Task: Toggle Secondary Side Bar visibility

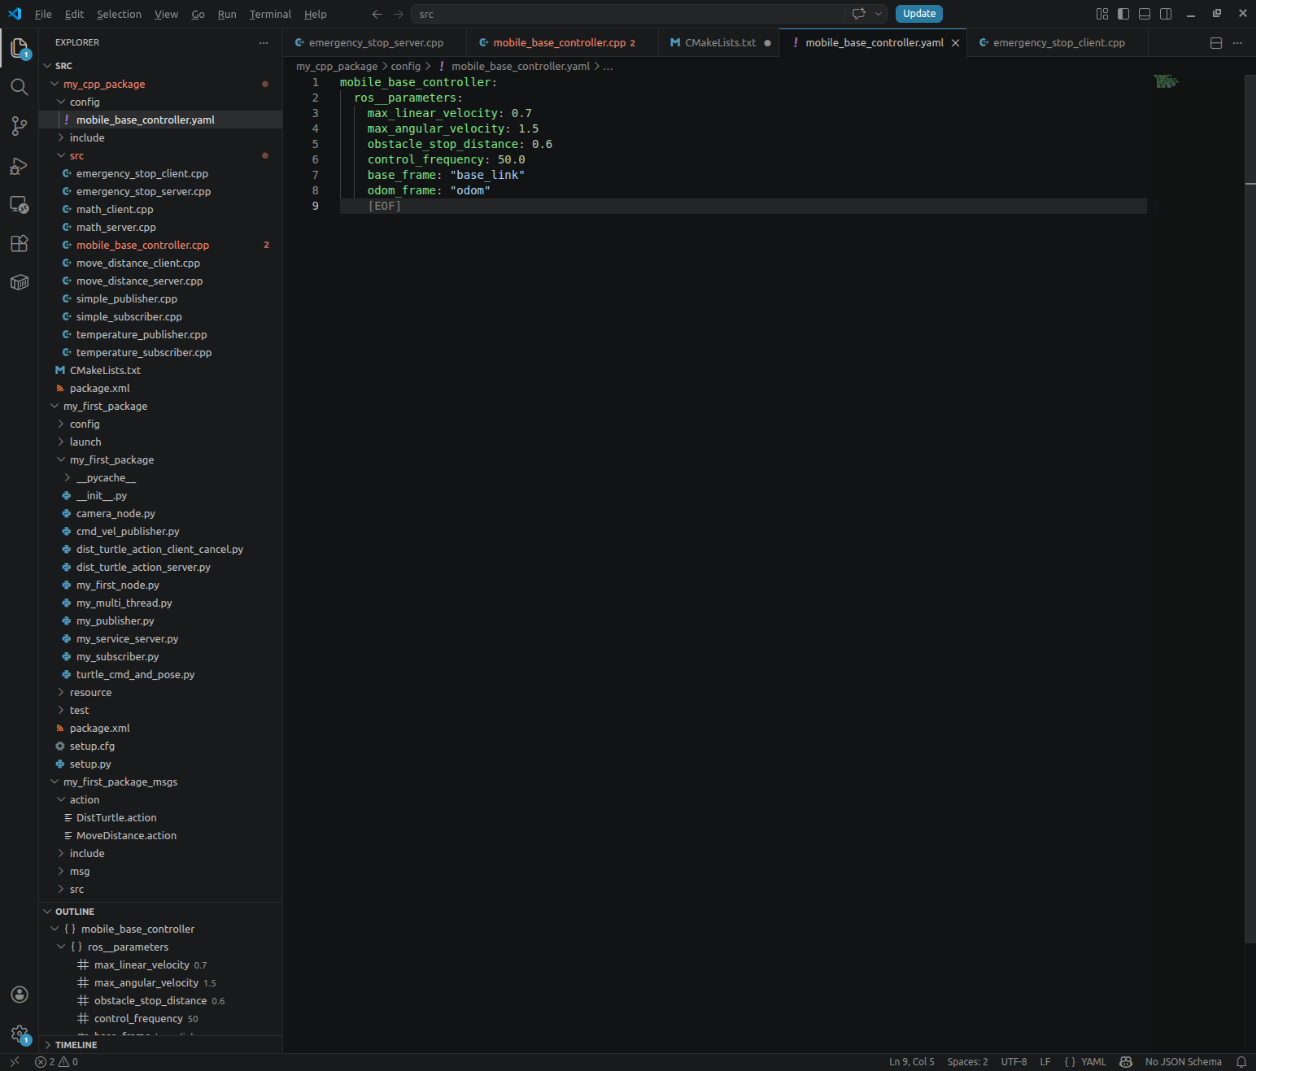Action: tap(1166, 14)
